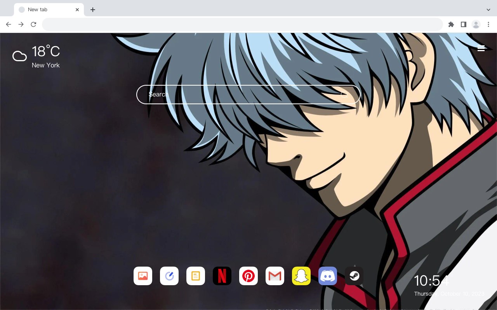Open a new tab with plus button

coord(93,10)
